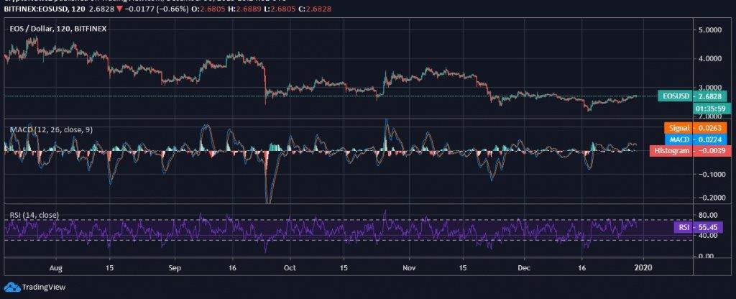
Task: Click the Aug date on time axis
Action: coord(56,267)
